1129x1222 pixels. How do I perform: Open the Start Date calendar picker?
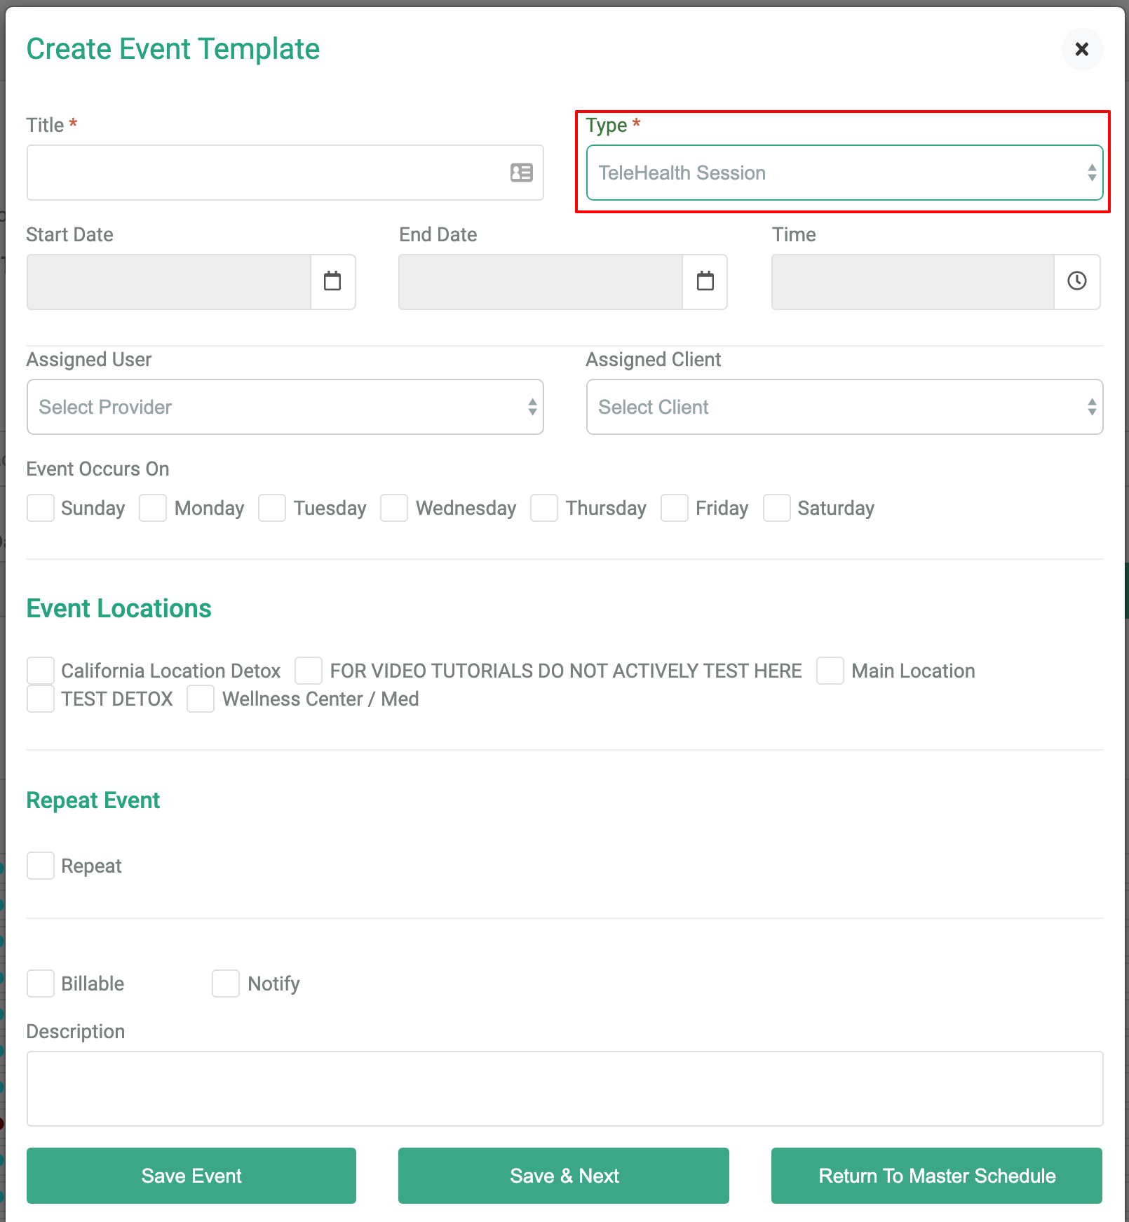pyautogui.click(x=332, y=281)
